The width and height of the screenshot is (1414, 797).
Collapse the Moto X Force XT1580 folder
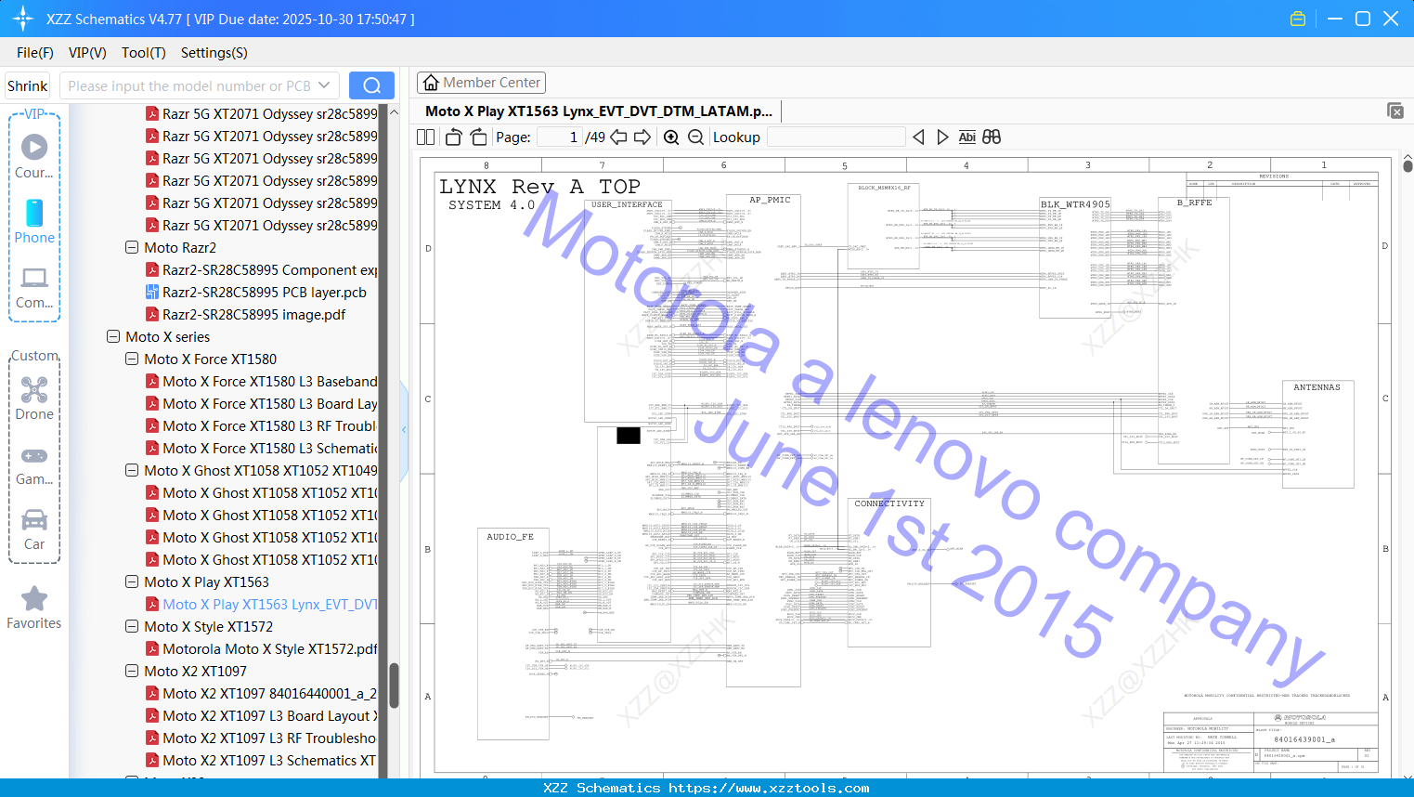click(132, 359)
